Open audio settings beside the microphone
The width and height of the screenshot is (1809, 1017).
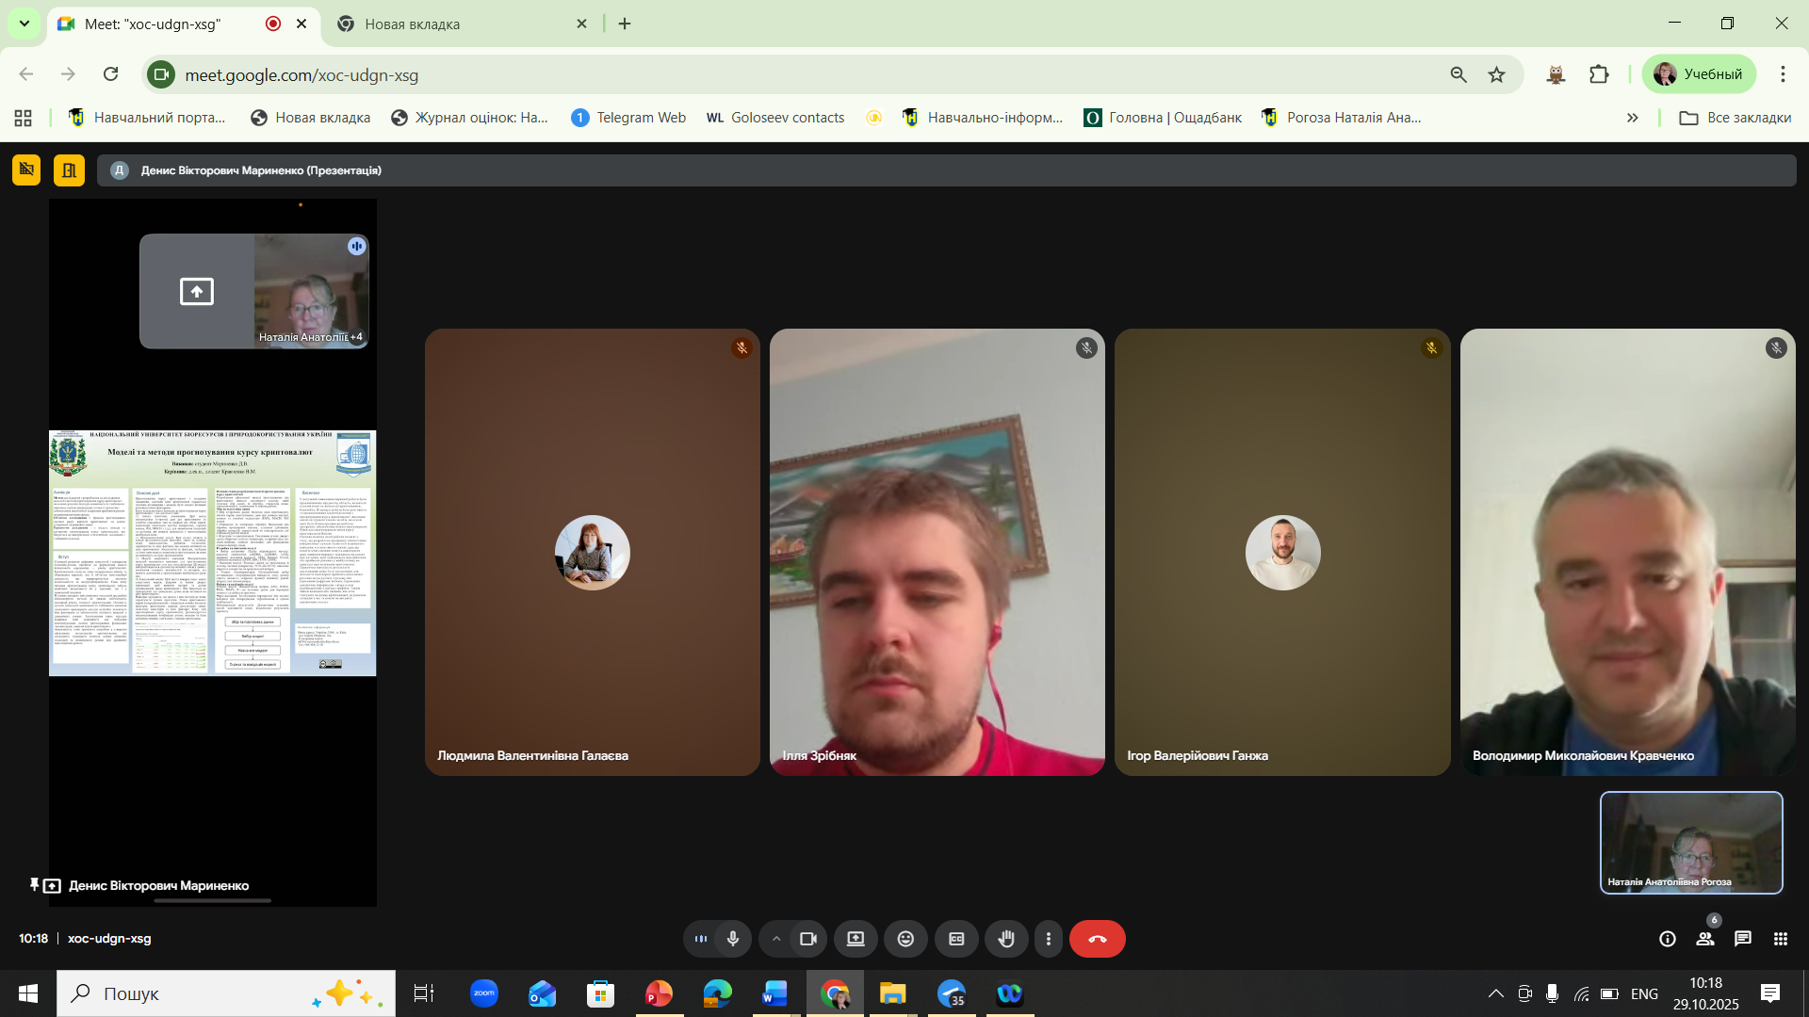coord(701,939)
